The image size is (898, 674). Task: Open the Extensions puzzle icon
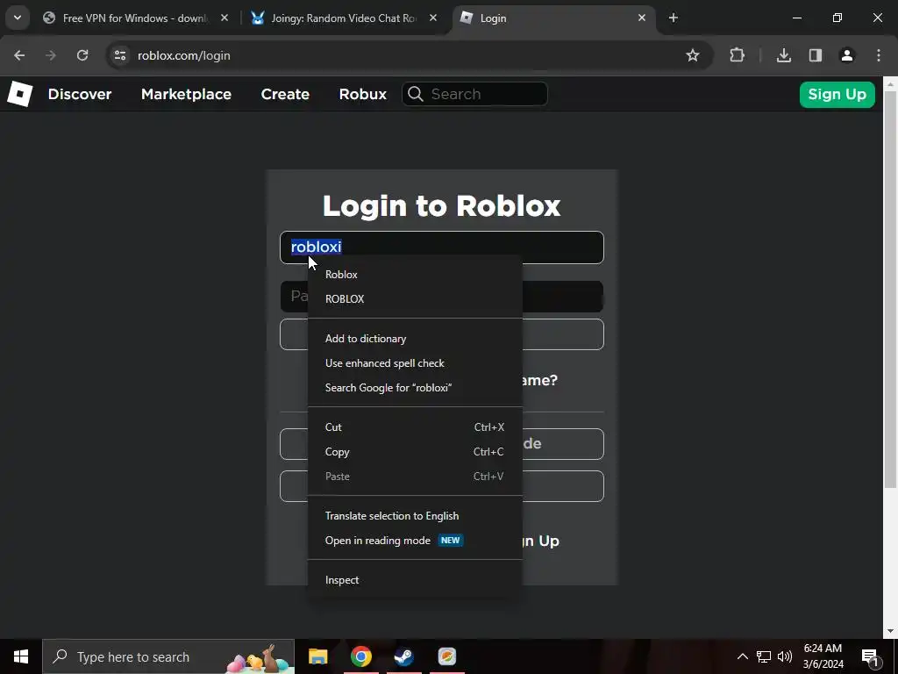(737, 55)
